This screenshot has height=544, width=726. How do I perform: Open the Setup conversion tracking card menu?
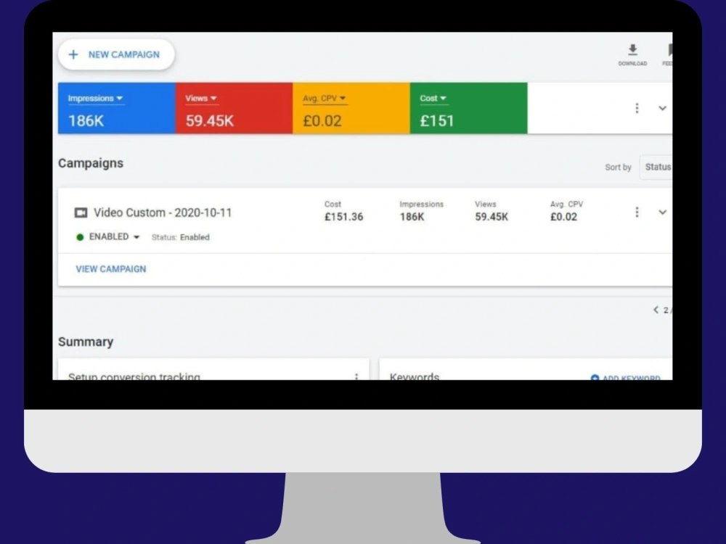pyautogui.click(x=356, y=376)
